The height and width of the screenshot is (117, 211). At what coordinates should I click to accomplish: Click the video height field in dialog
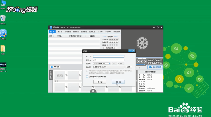point(122,63)
